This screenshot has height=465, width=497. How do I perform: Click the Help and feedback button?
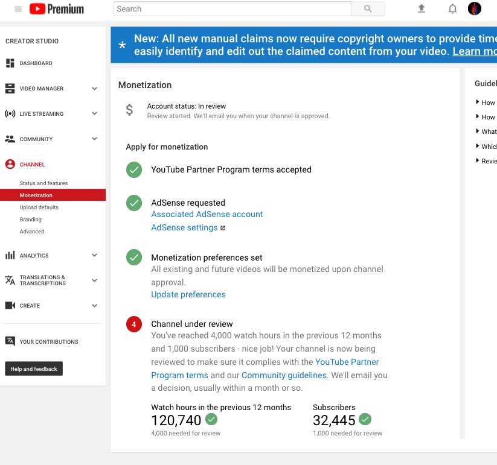click(x=34, y=369)
